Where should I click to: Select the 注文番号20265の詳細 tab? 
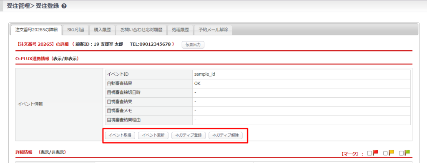click(x=37, y=30)
